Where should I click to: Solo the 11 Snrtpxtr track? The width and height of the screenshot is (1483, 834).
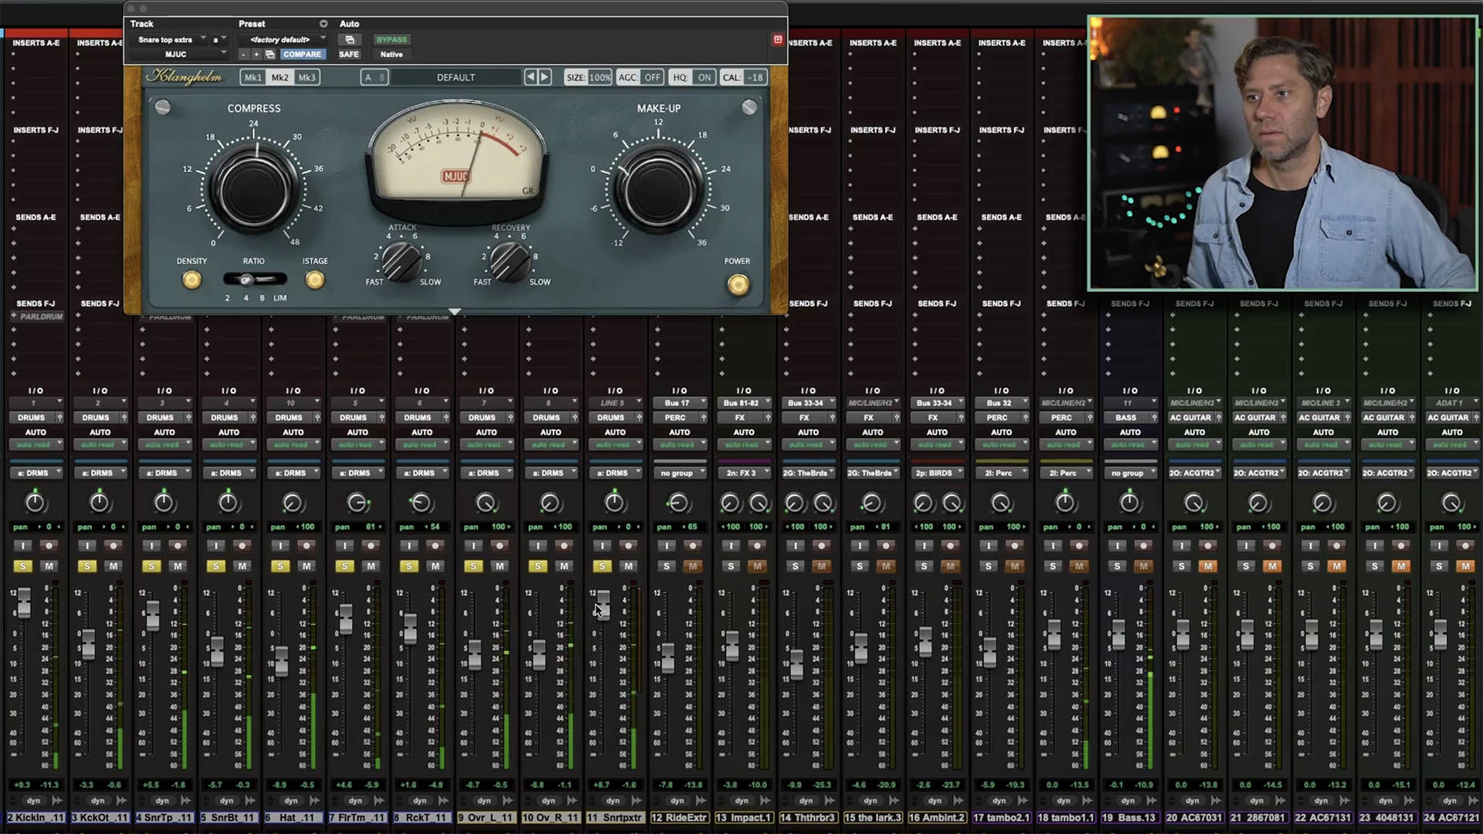point(602,566)
